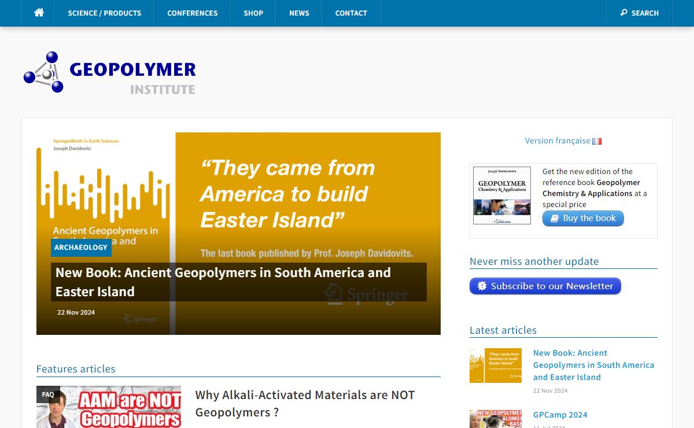
Task: Click the GPCamp 2024 thumbnail image
Action: coord(496,419)
